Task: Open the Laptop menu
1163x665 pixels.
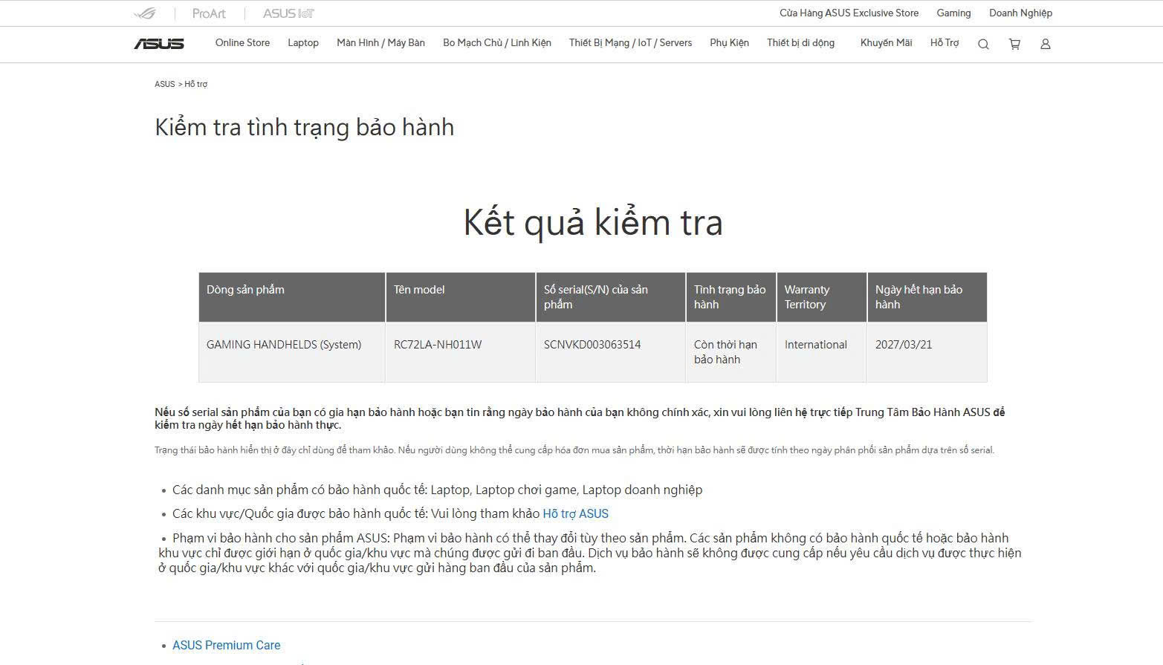Action: 303,42
